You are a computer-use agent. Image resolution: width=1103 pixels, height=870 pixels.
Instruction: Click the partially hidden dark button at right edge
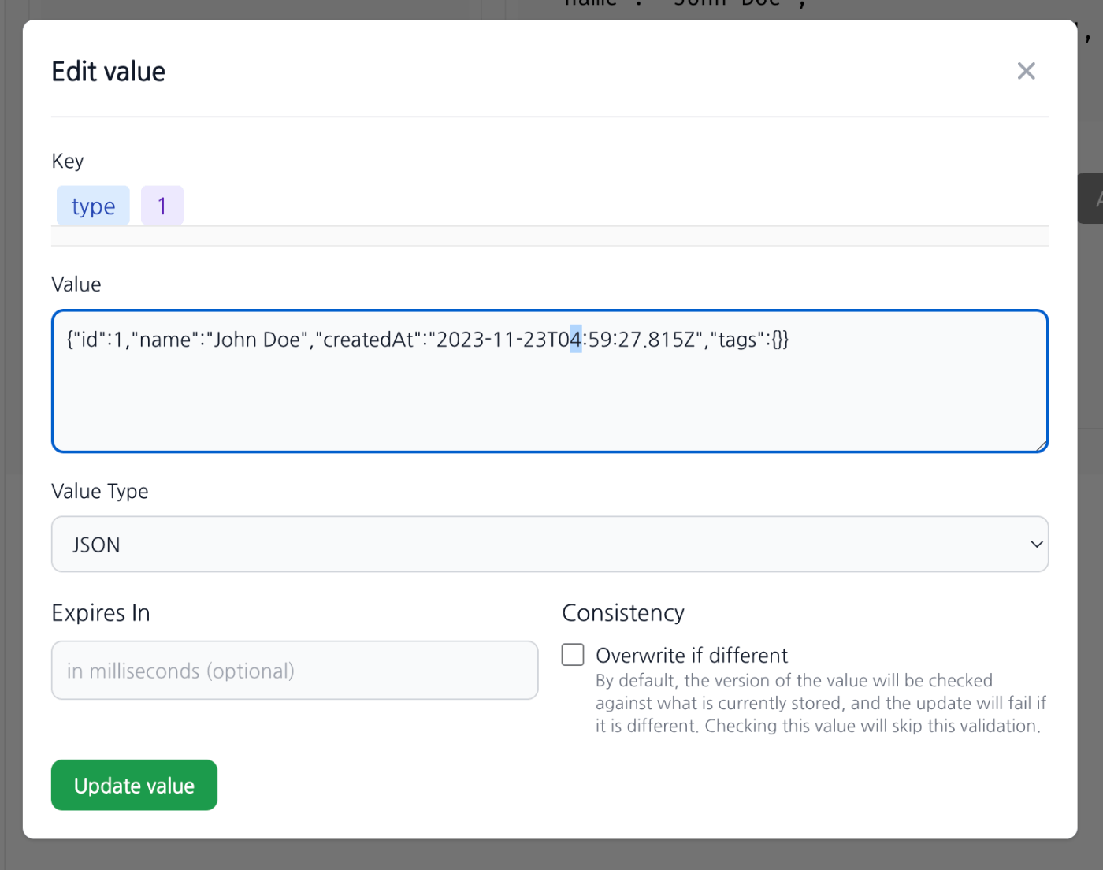pyautogui.click(x=1091, y=199)
